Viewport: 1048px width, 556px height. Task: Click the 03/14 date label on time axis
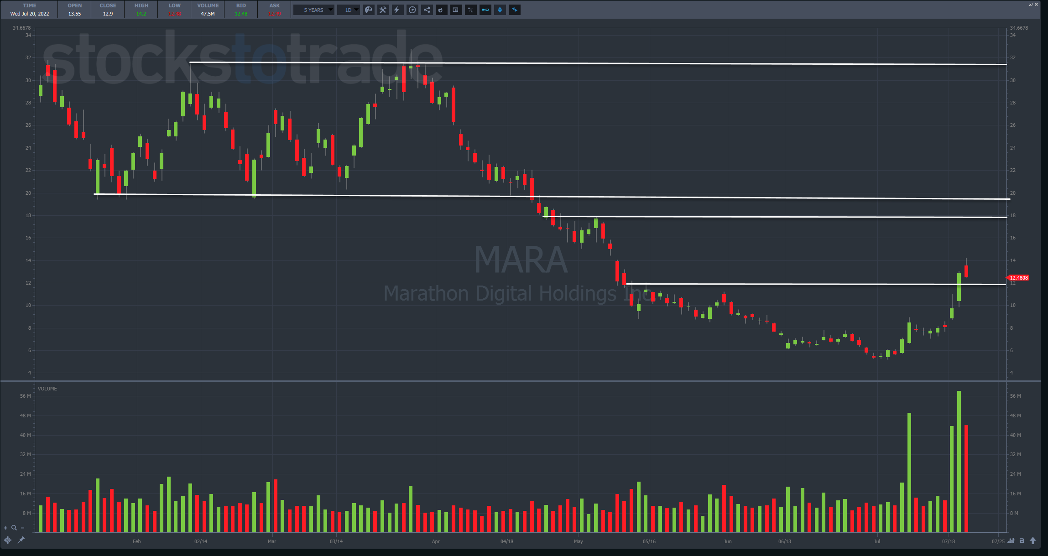point(336,541)
